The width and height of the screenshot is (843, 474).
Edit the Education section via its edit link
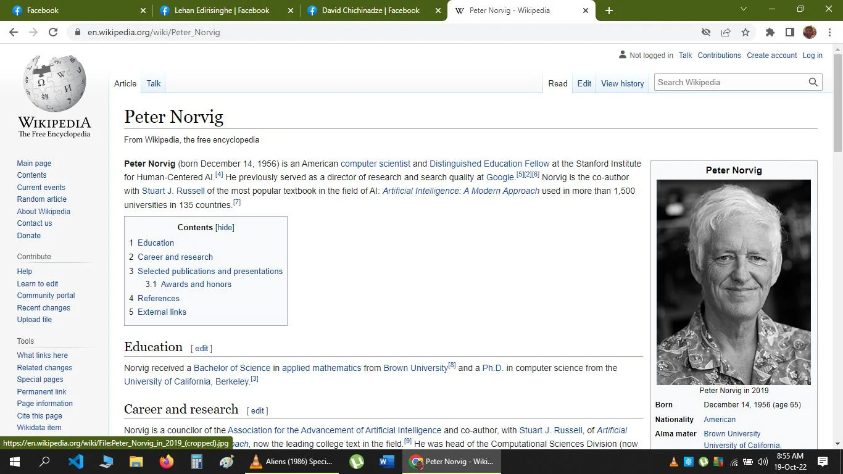[x=202, y=349]
